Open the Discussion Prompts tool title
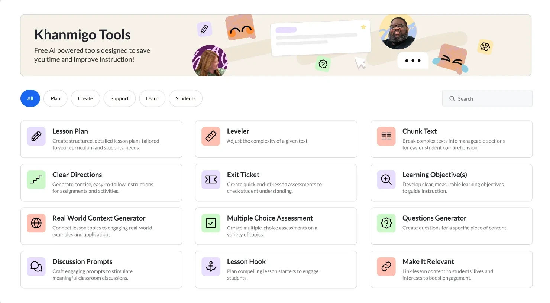The width and height of the screenshot is (550, 303). click(82, 261)
